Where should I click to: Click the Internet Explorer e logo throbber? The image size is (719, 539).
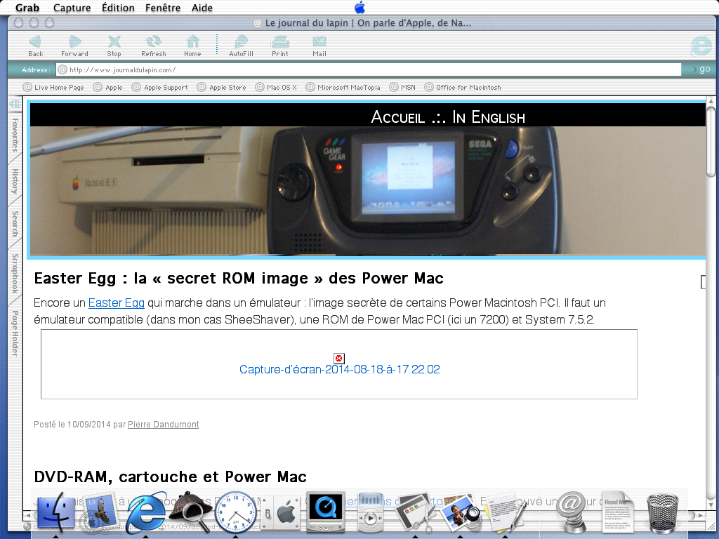pos(701,46)
